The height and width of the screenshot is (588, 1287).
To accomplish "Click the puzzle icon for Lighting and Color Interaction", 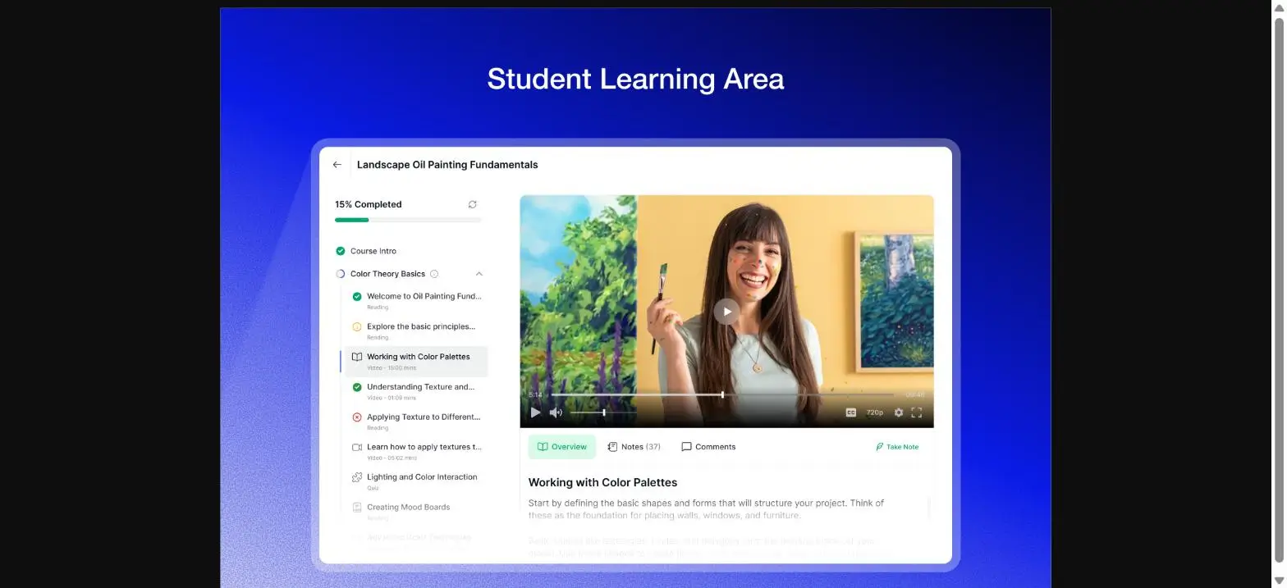I will click(x=357, y=477).
